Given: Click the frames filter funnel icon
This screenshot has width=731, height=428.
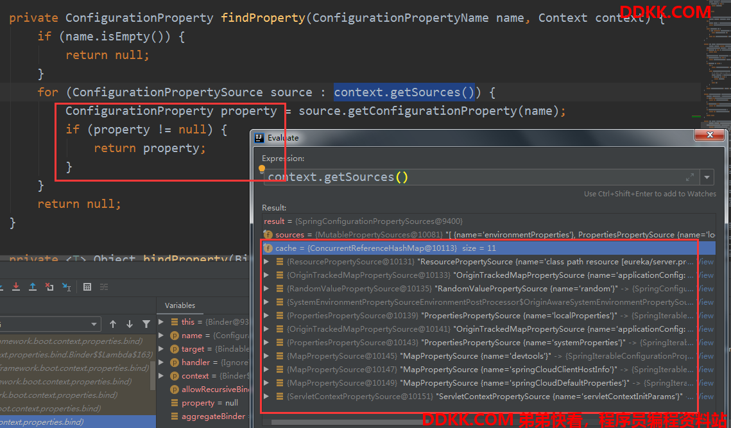Looking at the screenshot, I should coord(146,323).
